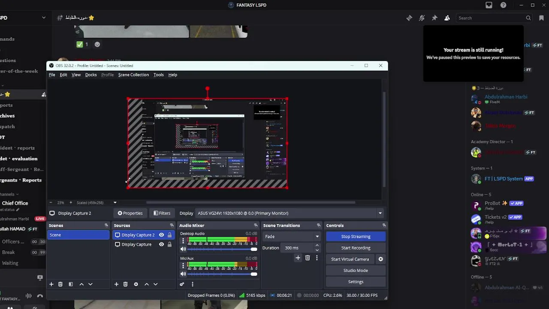Open OBS Docks menu
Screen dimensions: 549x309
(x=91, y=75)
